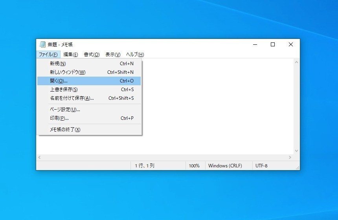Click the 1 行、1 列 status text
This screenshot has height=220, width=338.
[145, 166]
